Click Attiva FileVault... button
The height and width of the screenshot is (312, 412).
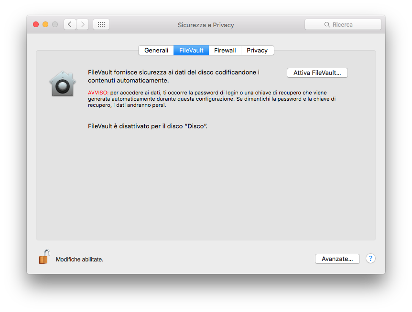pos(317,73)
